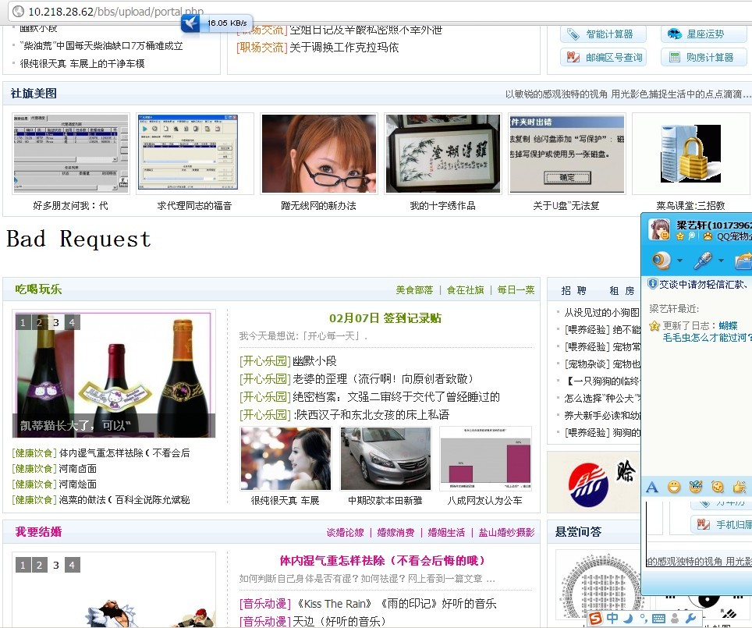Open the padlock server thumbnail 菜鸟课堂
The width and height of the screenshot is (752, 628).
(690, 154)
